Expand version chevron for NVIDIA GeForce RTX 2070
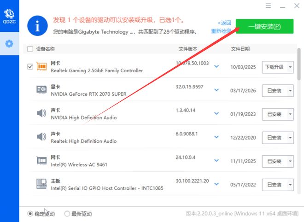Screen dimensions: 304x222 point(216,90)
